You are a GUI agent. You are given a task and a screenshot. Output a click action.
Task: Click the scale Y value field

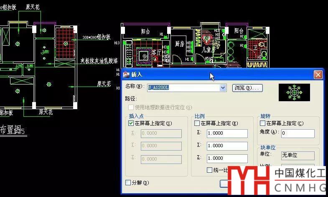[x=227, y=146]
